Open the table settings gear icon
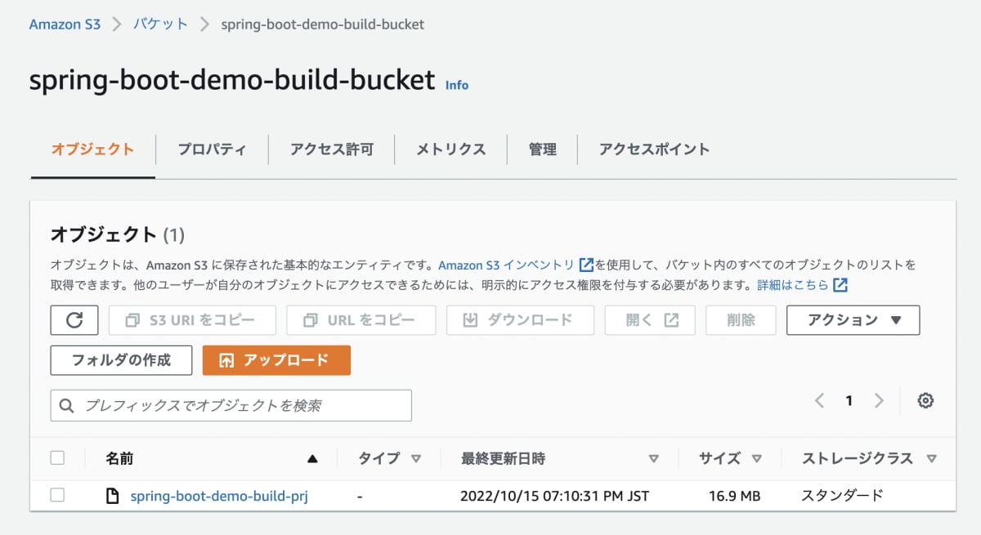Image resolution: width=981 pixels, height=535 pixels. tap(925, 400)
